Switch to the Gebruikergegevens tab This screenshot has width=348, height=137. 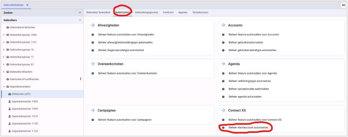click(147, 12)
